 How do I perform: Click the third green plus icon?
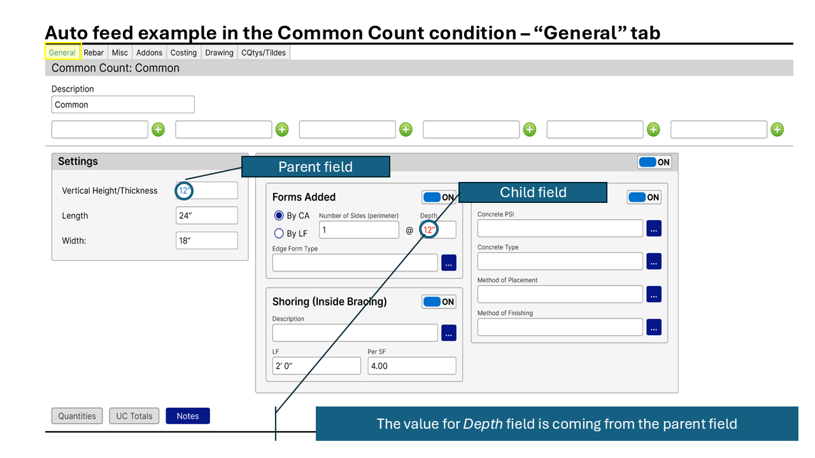(406, 130)
